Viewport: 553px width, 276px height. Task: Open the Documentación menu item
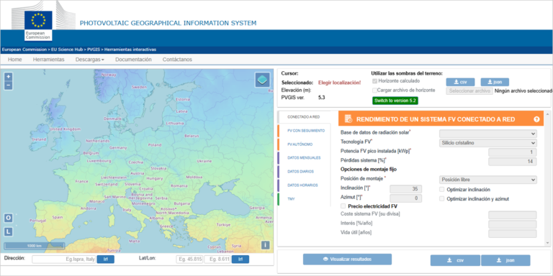pyautogui.click(x=133, y=60)
